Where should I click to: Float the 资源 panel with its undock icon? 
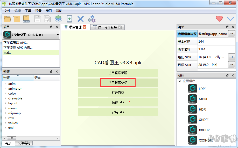click(51, 71)
